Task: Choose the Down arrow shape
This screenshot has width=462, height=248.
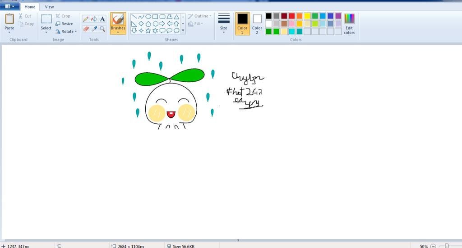Action: [x=134, y=30]
